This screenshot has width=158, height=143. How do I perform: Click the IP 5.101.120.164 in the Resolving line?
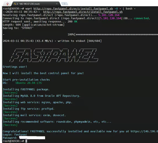[x=109, y=15]
